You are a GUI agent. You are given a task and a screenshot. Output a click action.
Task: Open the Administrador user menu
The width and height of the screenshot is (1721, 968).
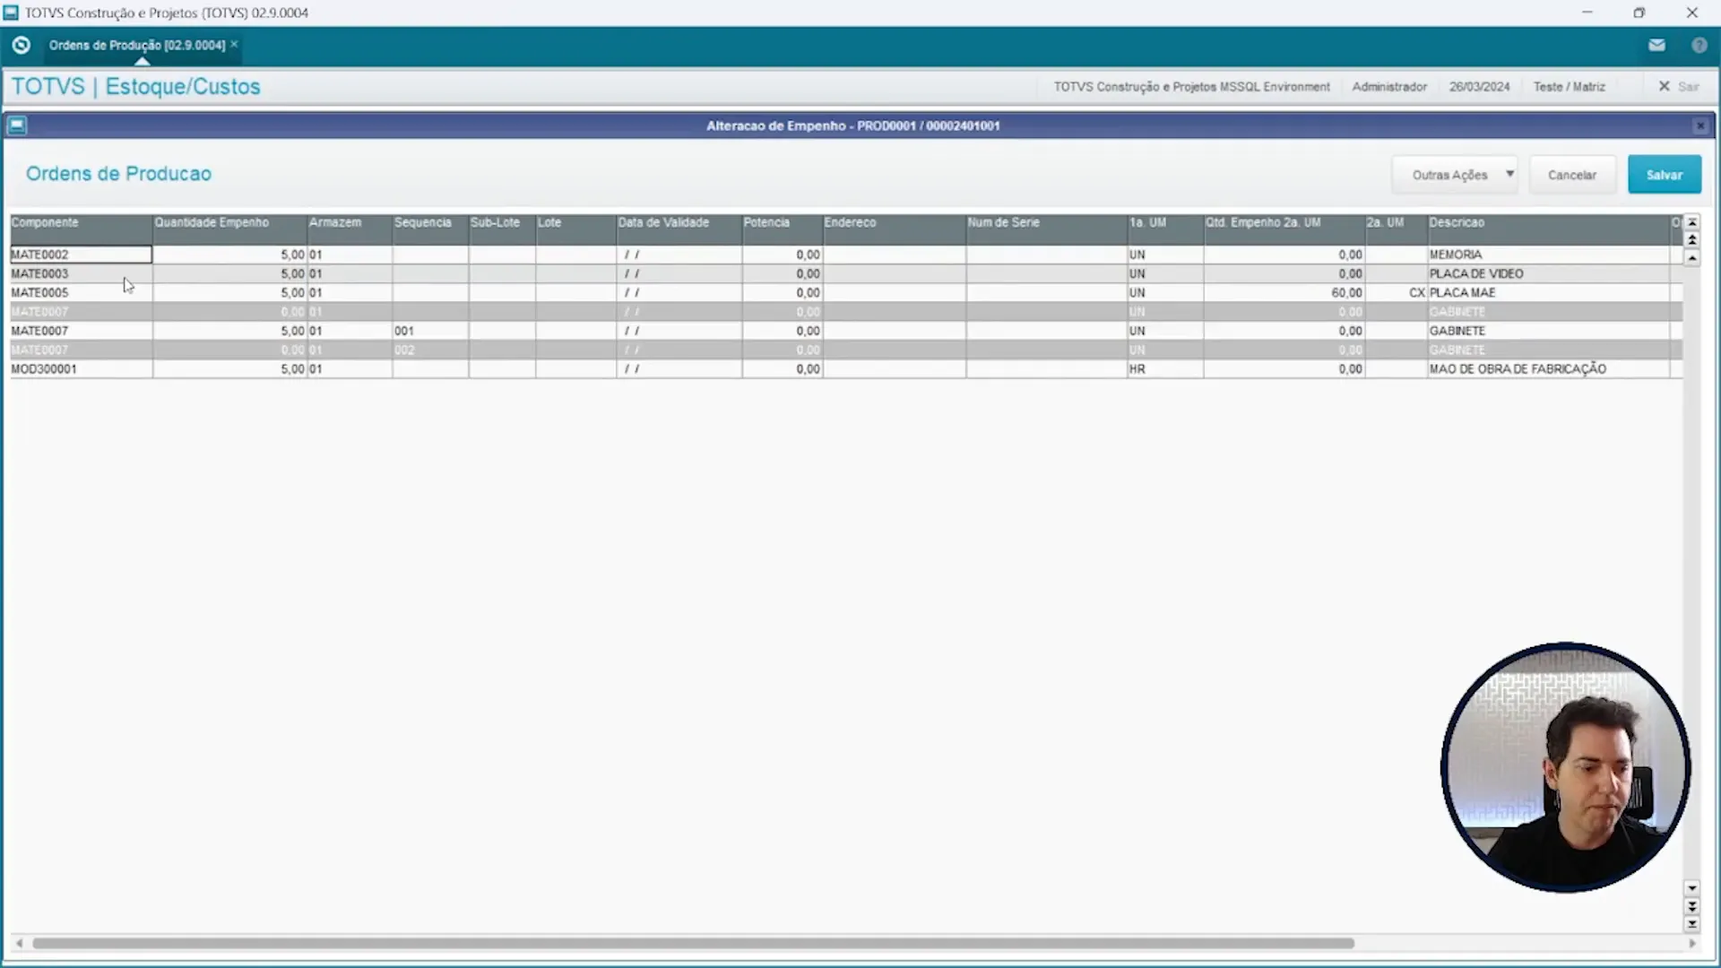(1389, 86)
